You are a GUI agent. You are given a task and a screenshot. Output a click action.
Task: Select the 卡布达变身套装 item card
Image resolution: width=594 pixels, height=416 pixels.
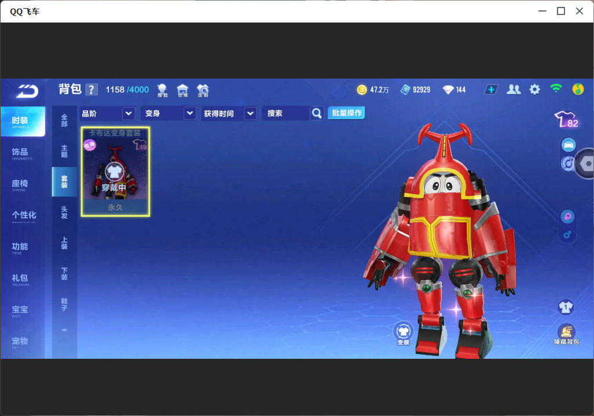pos(115,172)
